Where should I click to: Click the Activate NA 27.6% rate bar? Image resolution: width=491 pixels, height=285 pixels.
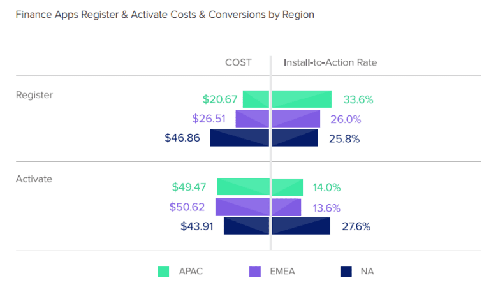click(301, 226)
